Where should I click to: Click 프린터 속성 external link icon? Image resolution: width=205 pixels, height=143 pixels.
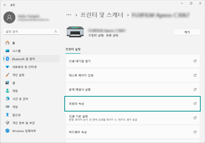click(195, 104)
